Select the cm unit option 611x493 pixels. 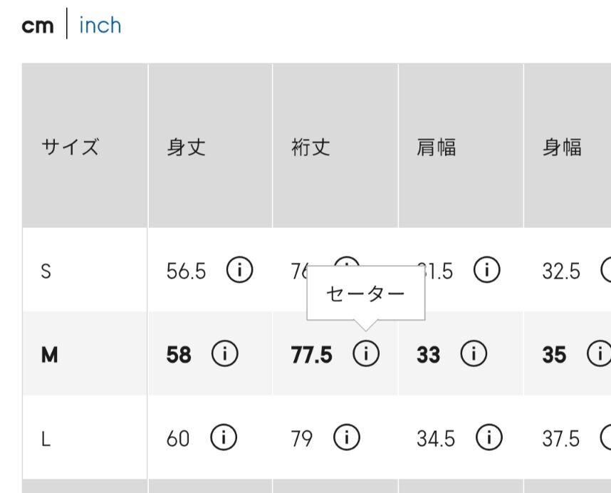tap(38, 26)
